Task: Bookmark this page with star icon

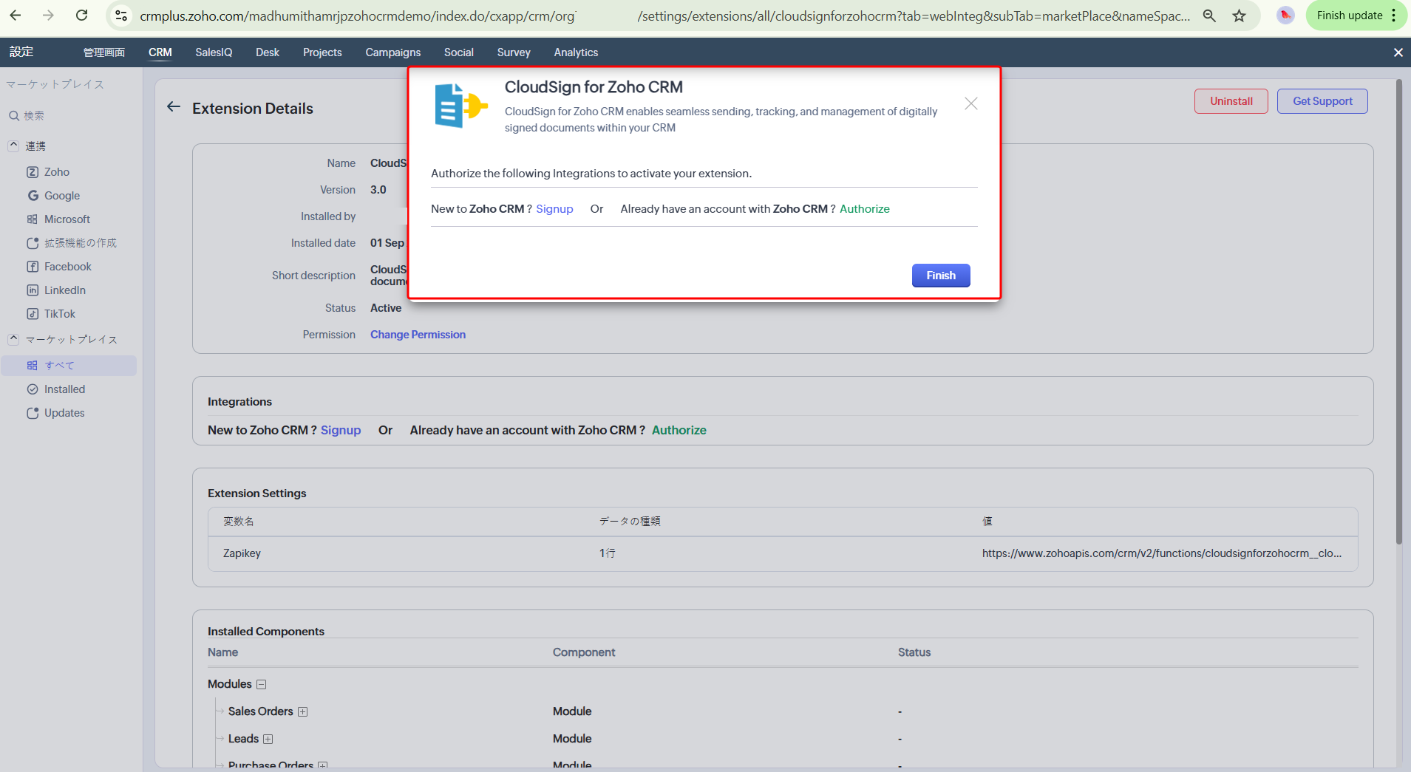Action: pyautogui.click(x=1240, y=16)
